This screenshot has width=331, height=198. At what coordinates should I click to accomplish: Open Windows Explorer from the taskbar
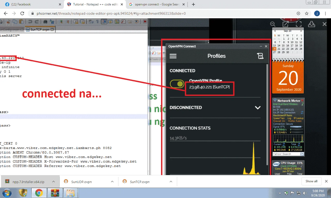coord(70,193)
